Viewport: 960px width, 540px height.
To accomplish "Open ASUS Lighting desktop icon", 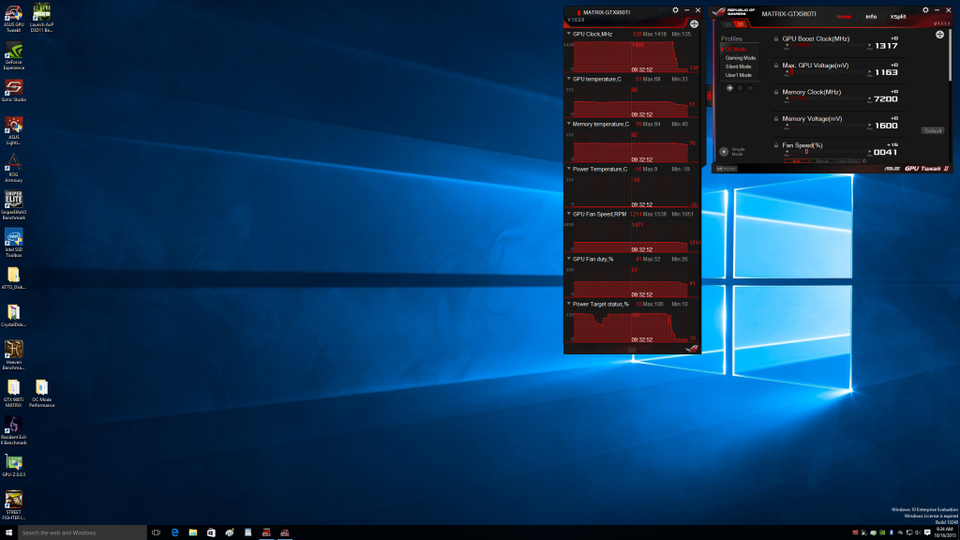I will [13, 130].
